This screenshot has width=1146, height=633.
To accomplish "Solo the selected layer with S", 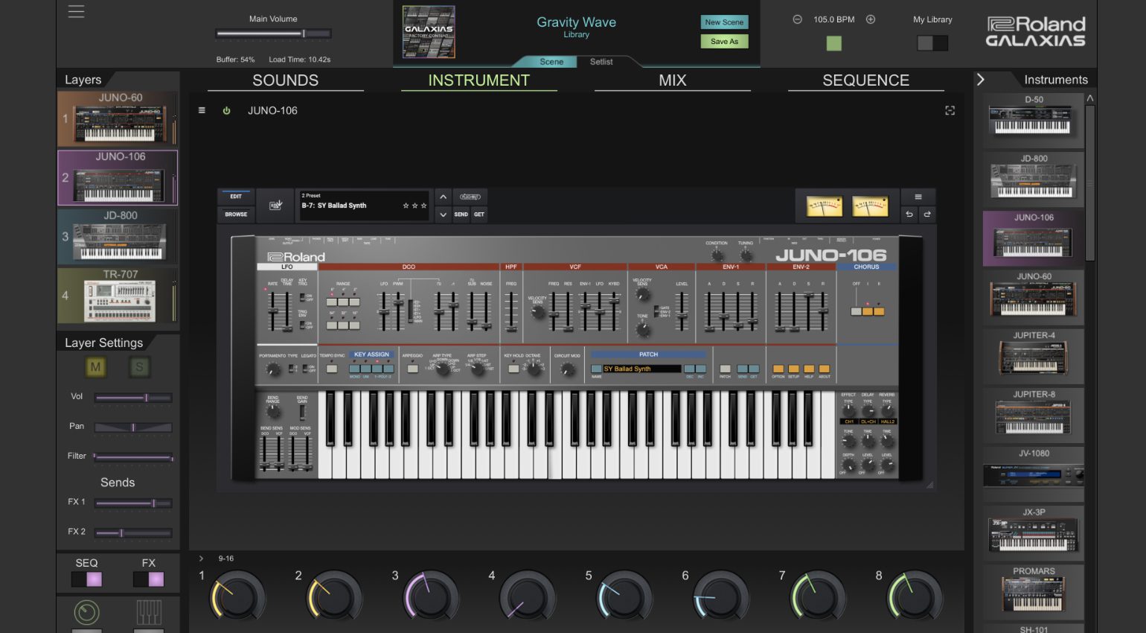I will pos(139,366).
